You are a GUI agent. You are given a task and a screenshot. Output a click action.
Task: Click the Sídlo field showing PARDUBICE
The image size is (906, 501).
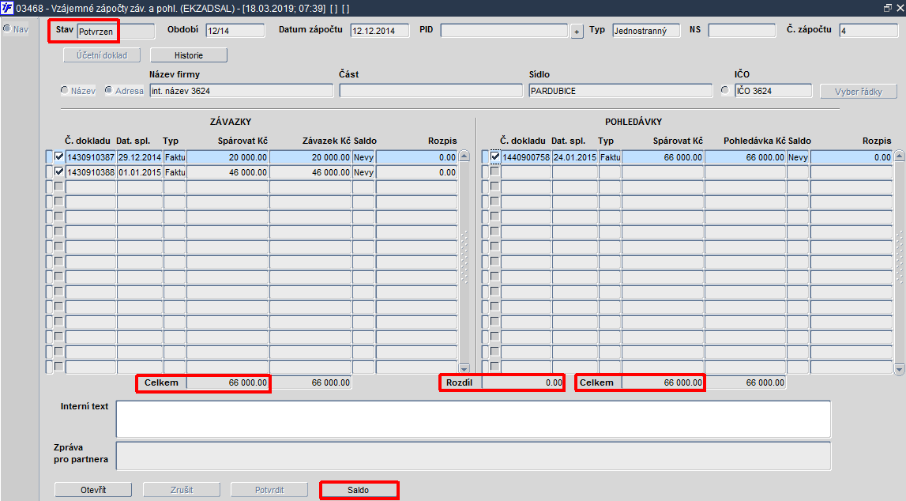point(621,91)
